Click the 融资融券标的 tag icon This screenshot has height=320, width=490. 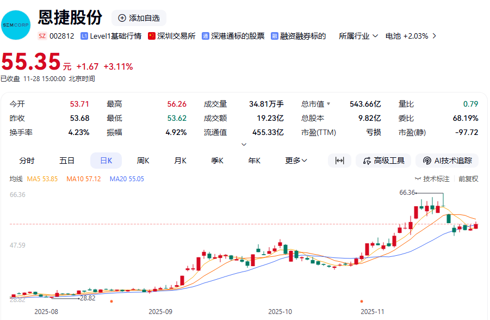point(275,36)
